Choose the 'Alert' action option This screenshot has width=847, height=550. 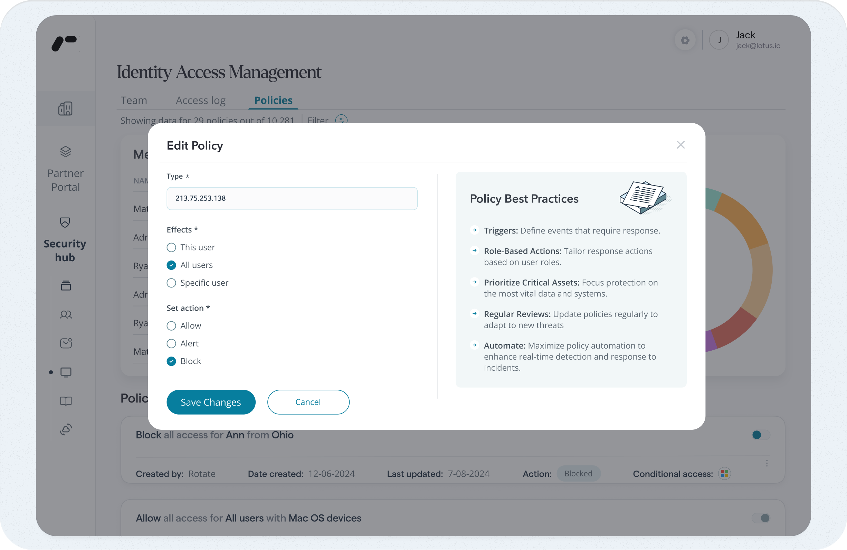pos(171,343)
